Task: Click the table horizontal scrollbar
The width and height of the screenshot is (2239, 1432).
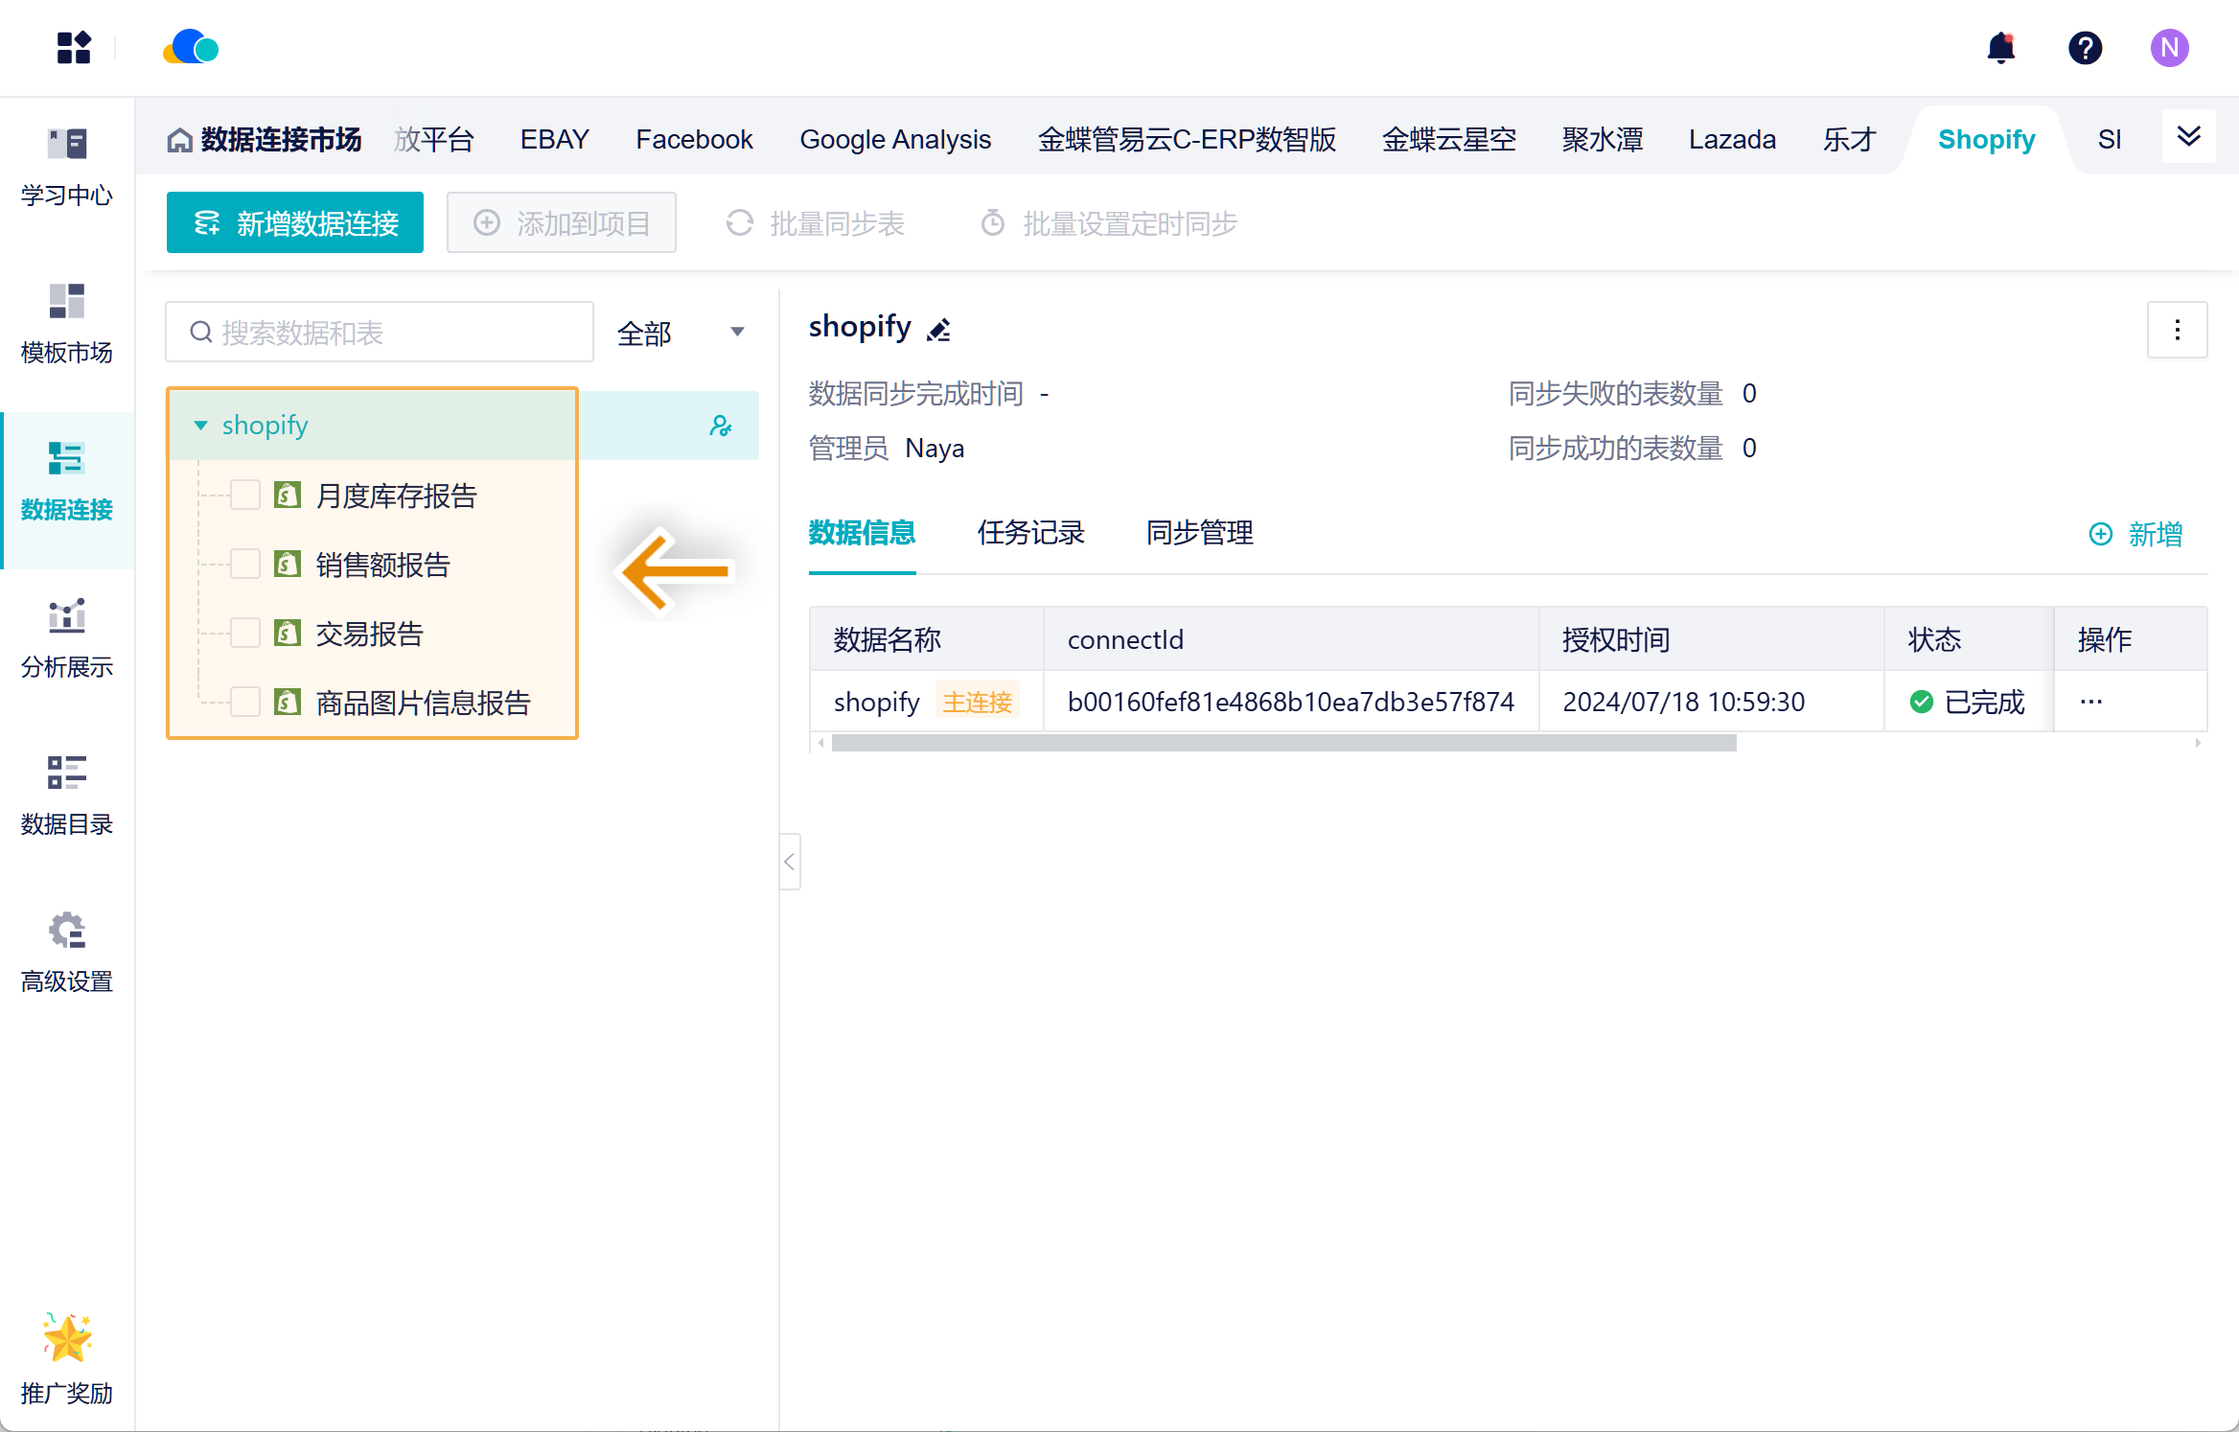Action: pyautogui.click(x=1283, y=743)
